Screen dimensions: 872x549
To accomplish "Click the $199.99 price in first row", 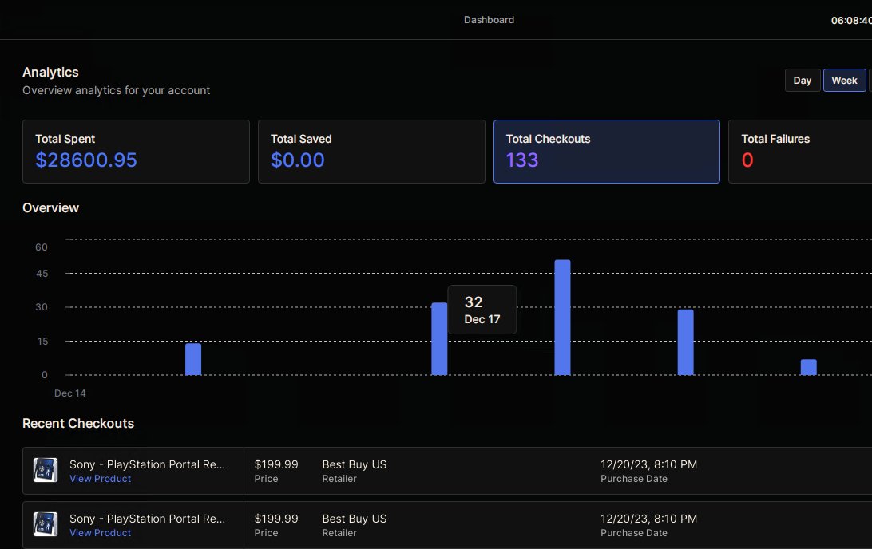I will pos(276,464).
